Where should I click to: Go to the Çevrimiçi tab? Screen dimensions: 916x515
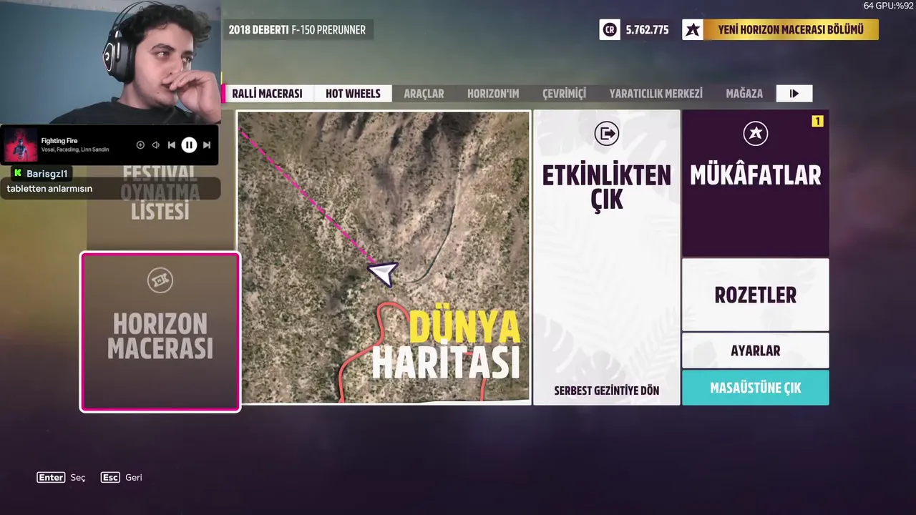click(564, 94)
